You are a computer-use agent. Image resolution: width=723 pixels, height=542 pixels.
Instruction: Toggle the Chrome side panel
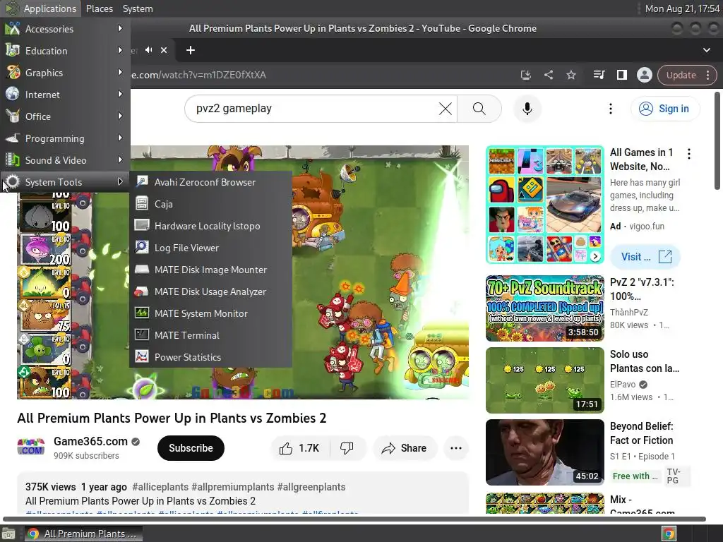(621, 75)
